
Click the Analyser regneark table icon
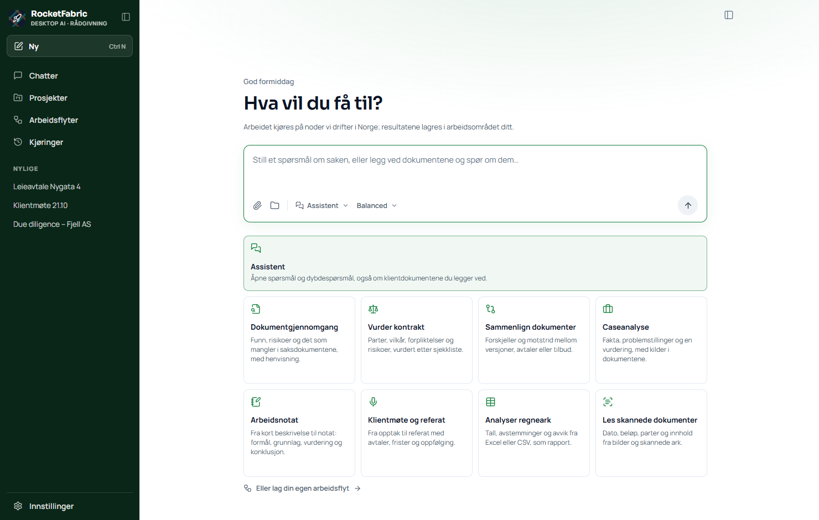click(490, 402)
